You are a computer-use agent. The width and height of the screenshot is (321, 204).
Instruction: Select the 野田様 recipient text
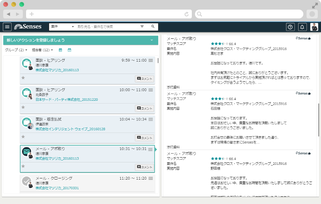click(215, 168)
